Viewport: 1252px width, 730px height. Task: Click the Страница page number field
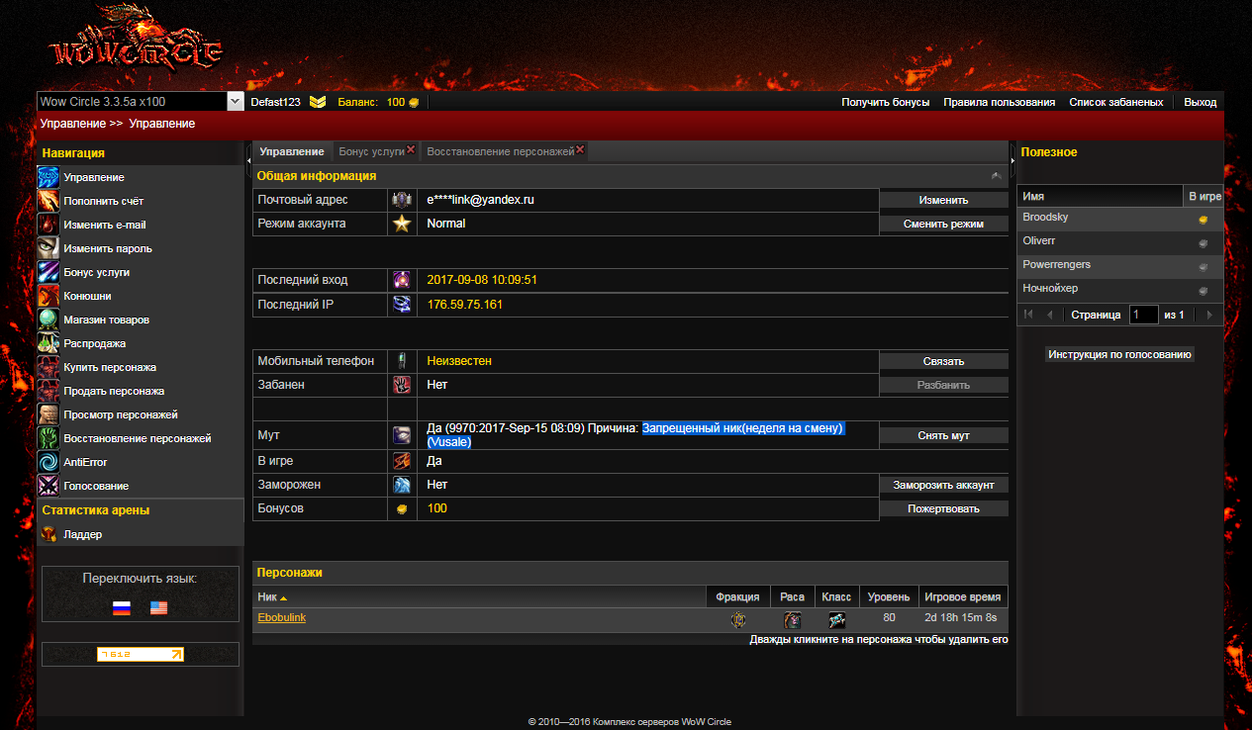(x=1143, y=315)
